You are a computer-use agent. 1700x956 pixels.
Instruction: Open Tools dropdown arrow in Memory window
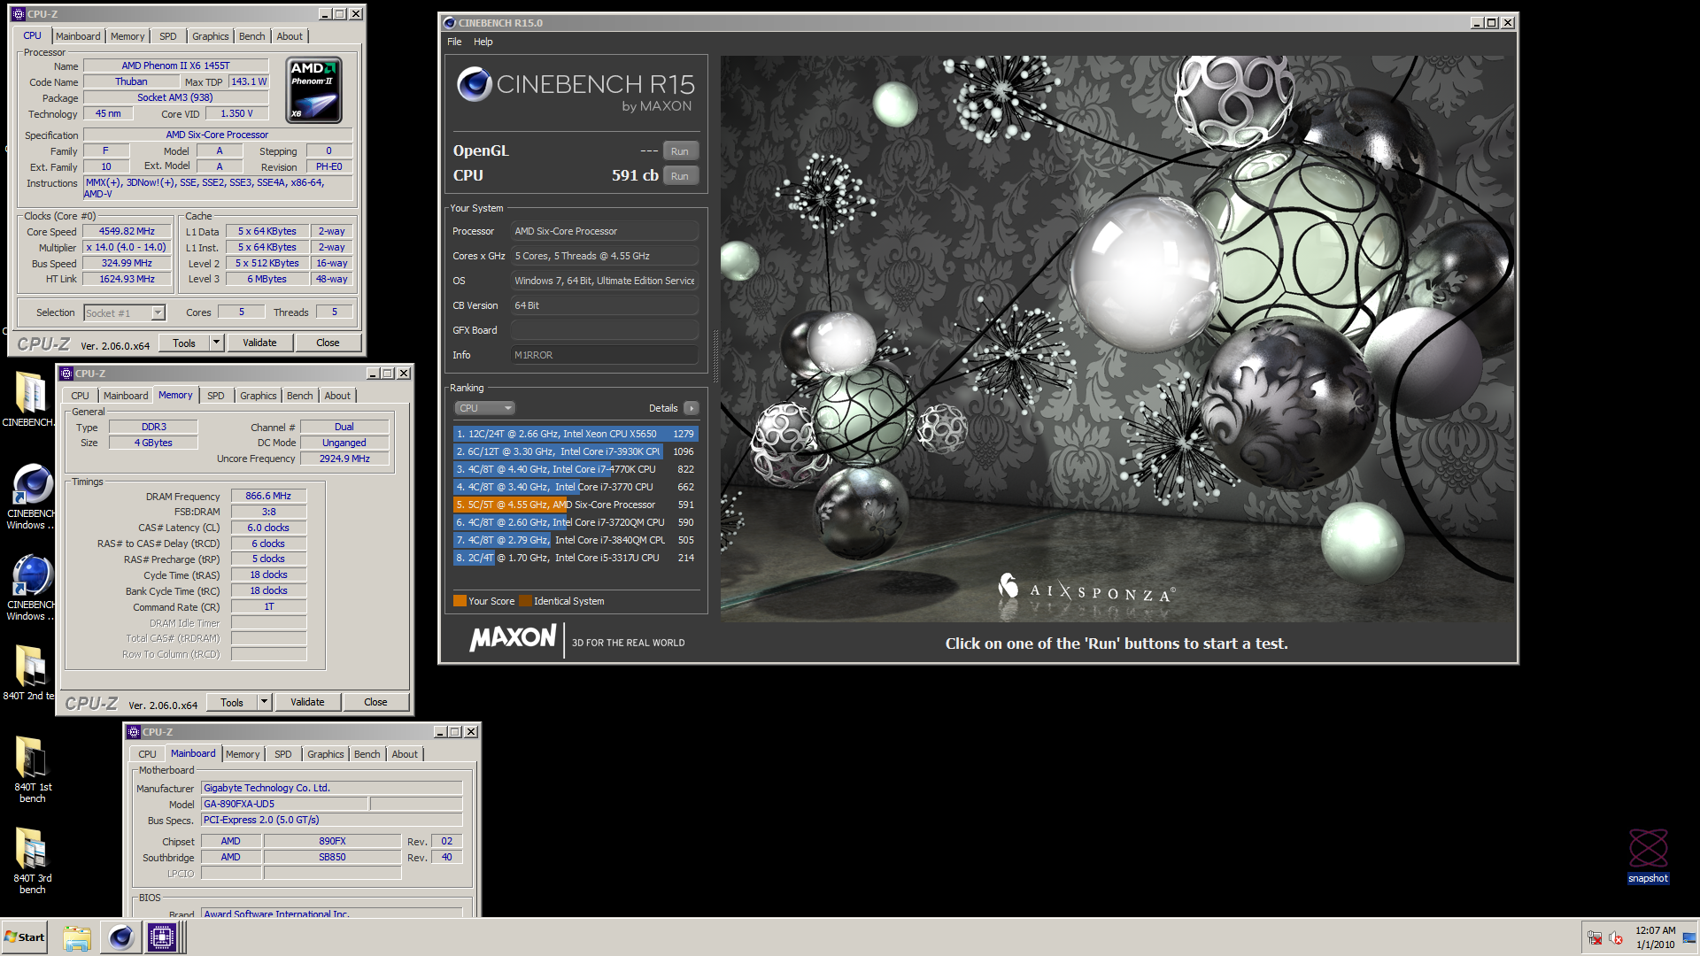264,702
